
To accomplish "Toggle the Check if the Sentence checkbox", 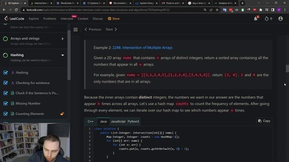I will 5,93.
